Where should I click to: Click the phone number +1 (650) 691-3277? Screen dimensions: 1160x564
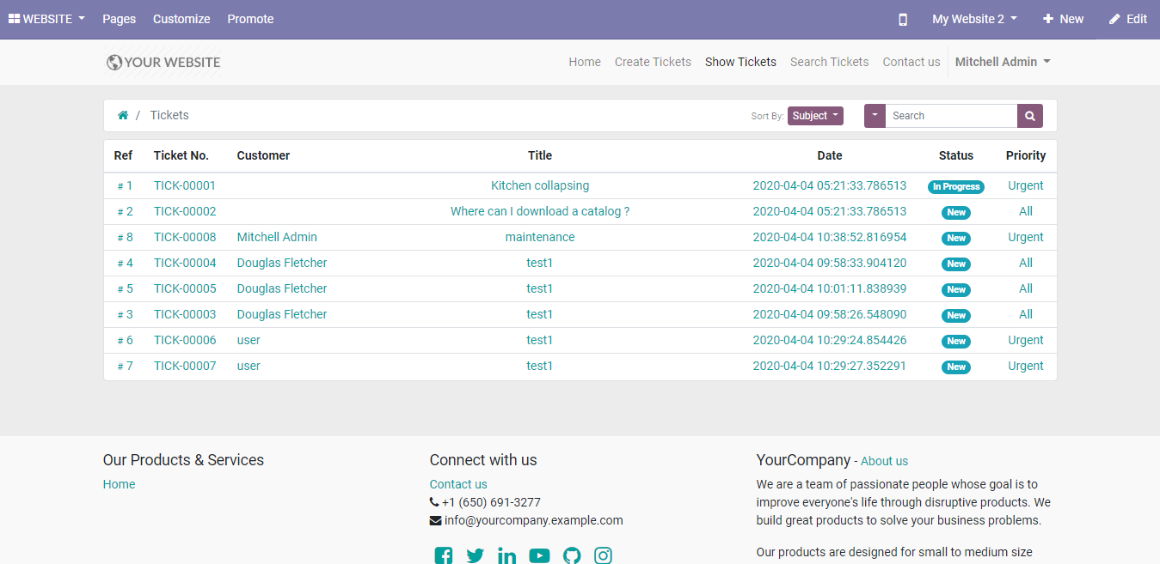click(491, 502)
